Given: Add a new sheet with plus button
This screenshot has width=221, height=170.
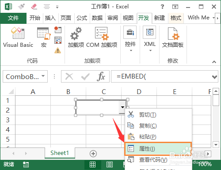Looking at the screenshot, I should point(93,154).
